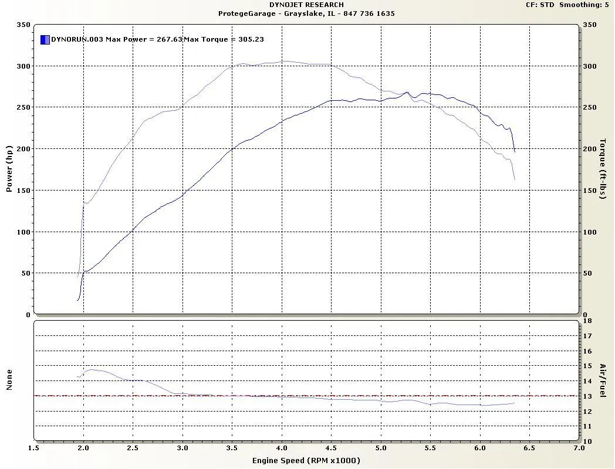
Task: Click the Air/Fuel axis label
Action: click(x=603, y=380)
